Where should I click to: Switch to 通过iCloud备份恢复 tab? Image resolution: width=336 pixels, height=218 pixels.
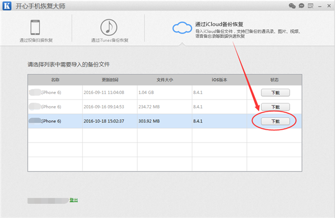tap(219, 24)
